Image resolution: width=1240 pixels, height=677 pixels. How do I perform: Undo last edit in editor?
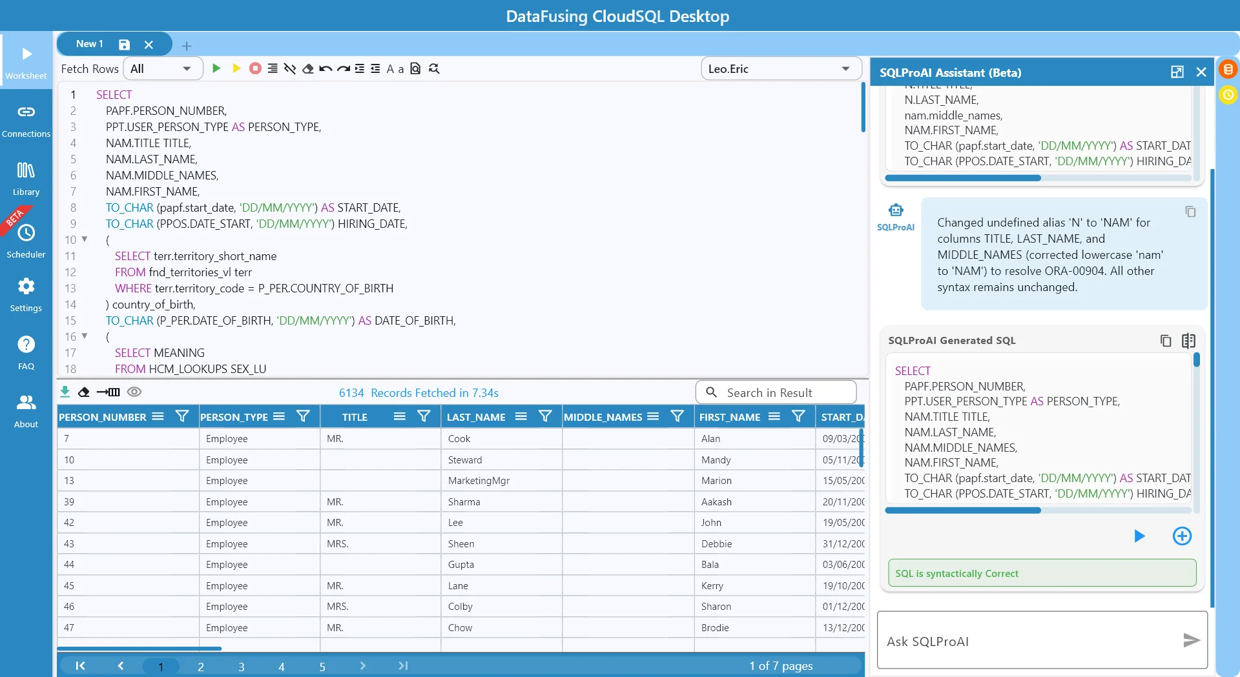[325, 68]
